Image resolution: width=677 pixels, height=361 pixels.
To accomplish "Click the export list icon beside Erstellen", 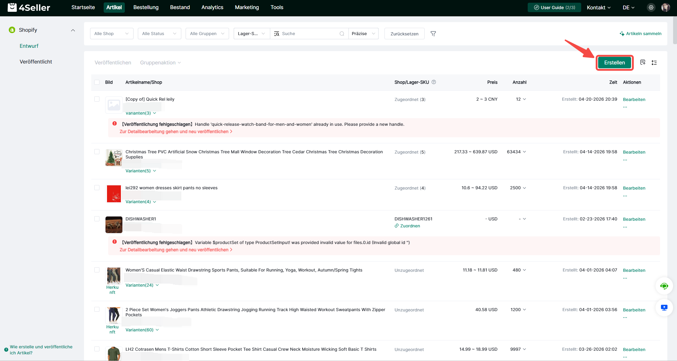I will (x=643, y=62).
